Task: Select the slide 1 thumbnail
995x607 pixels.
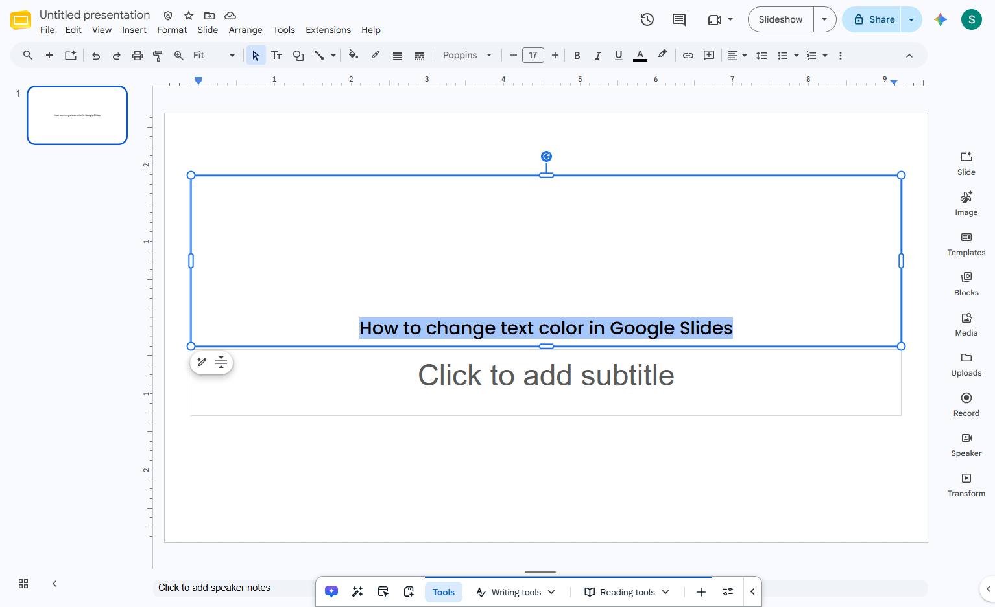Action: pyautogui.click(x=77, y=115)
